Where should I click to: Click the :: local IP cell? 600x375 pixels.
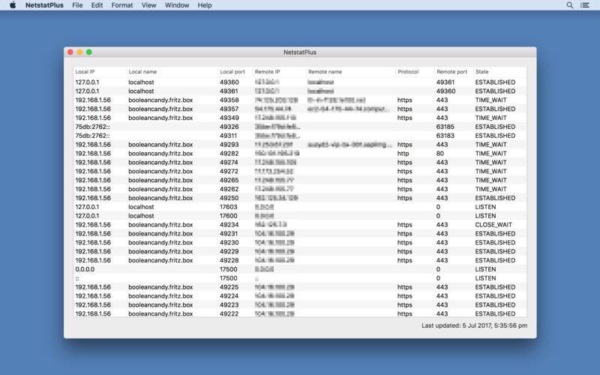pyautogui.click(x=77, y=278)
